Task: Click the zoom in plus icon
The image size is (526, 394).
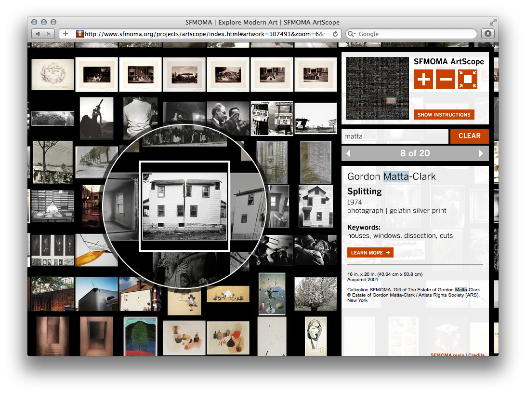Action: pyautogui.click(x=423, y=79)
